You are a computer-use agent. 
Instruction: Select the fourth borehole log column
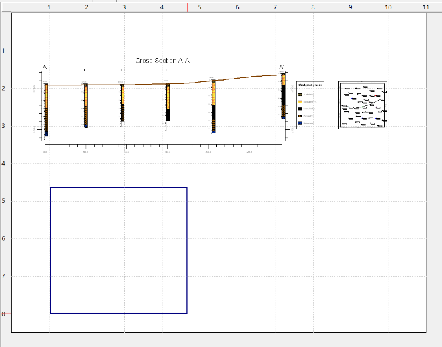pyautogui.click(x=168, y=102)
